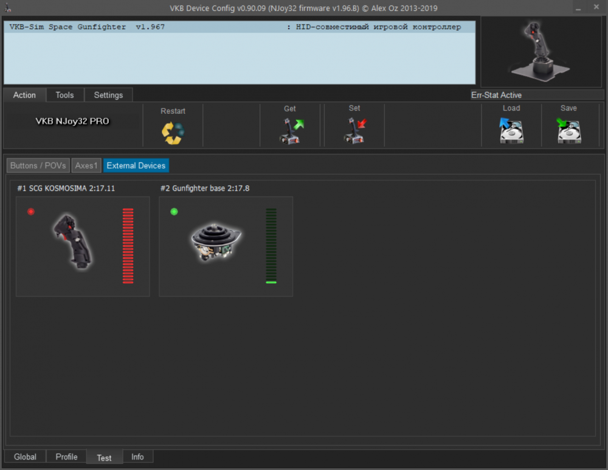Open the Settings menu

tap(108, 95)
